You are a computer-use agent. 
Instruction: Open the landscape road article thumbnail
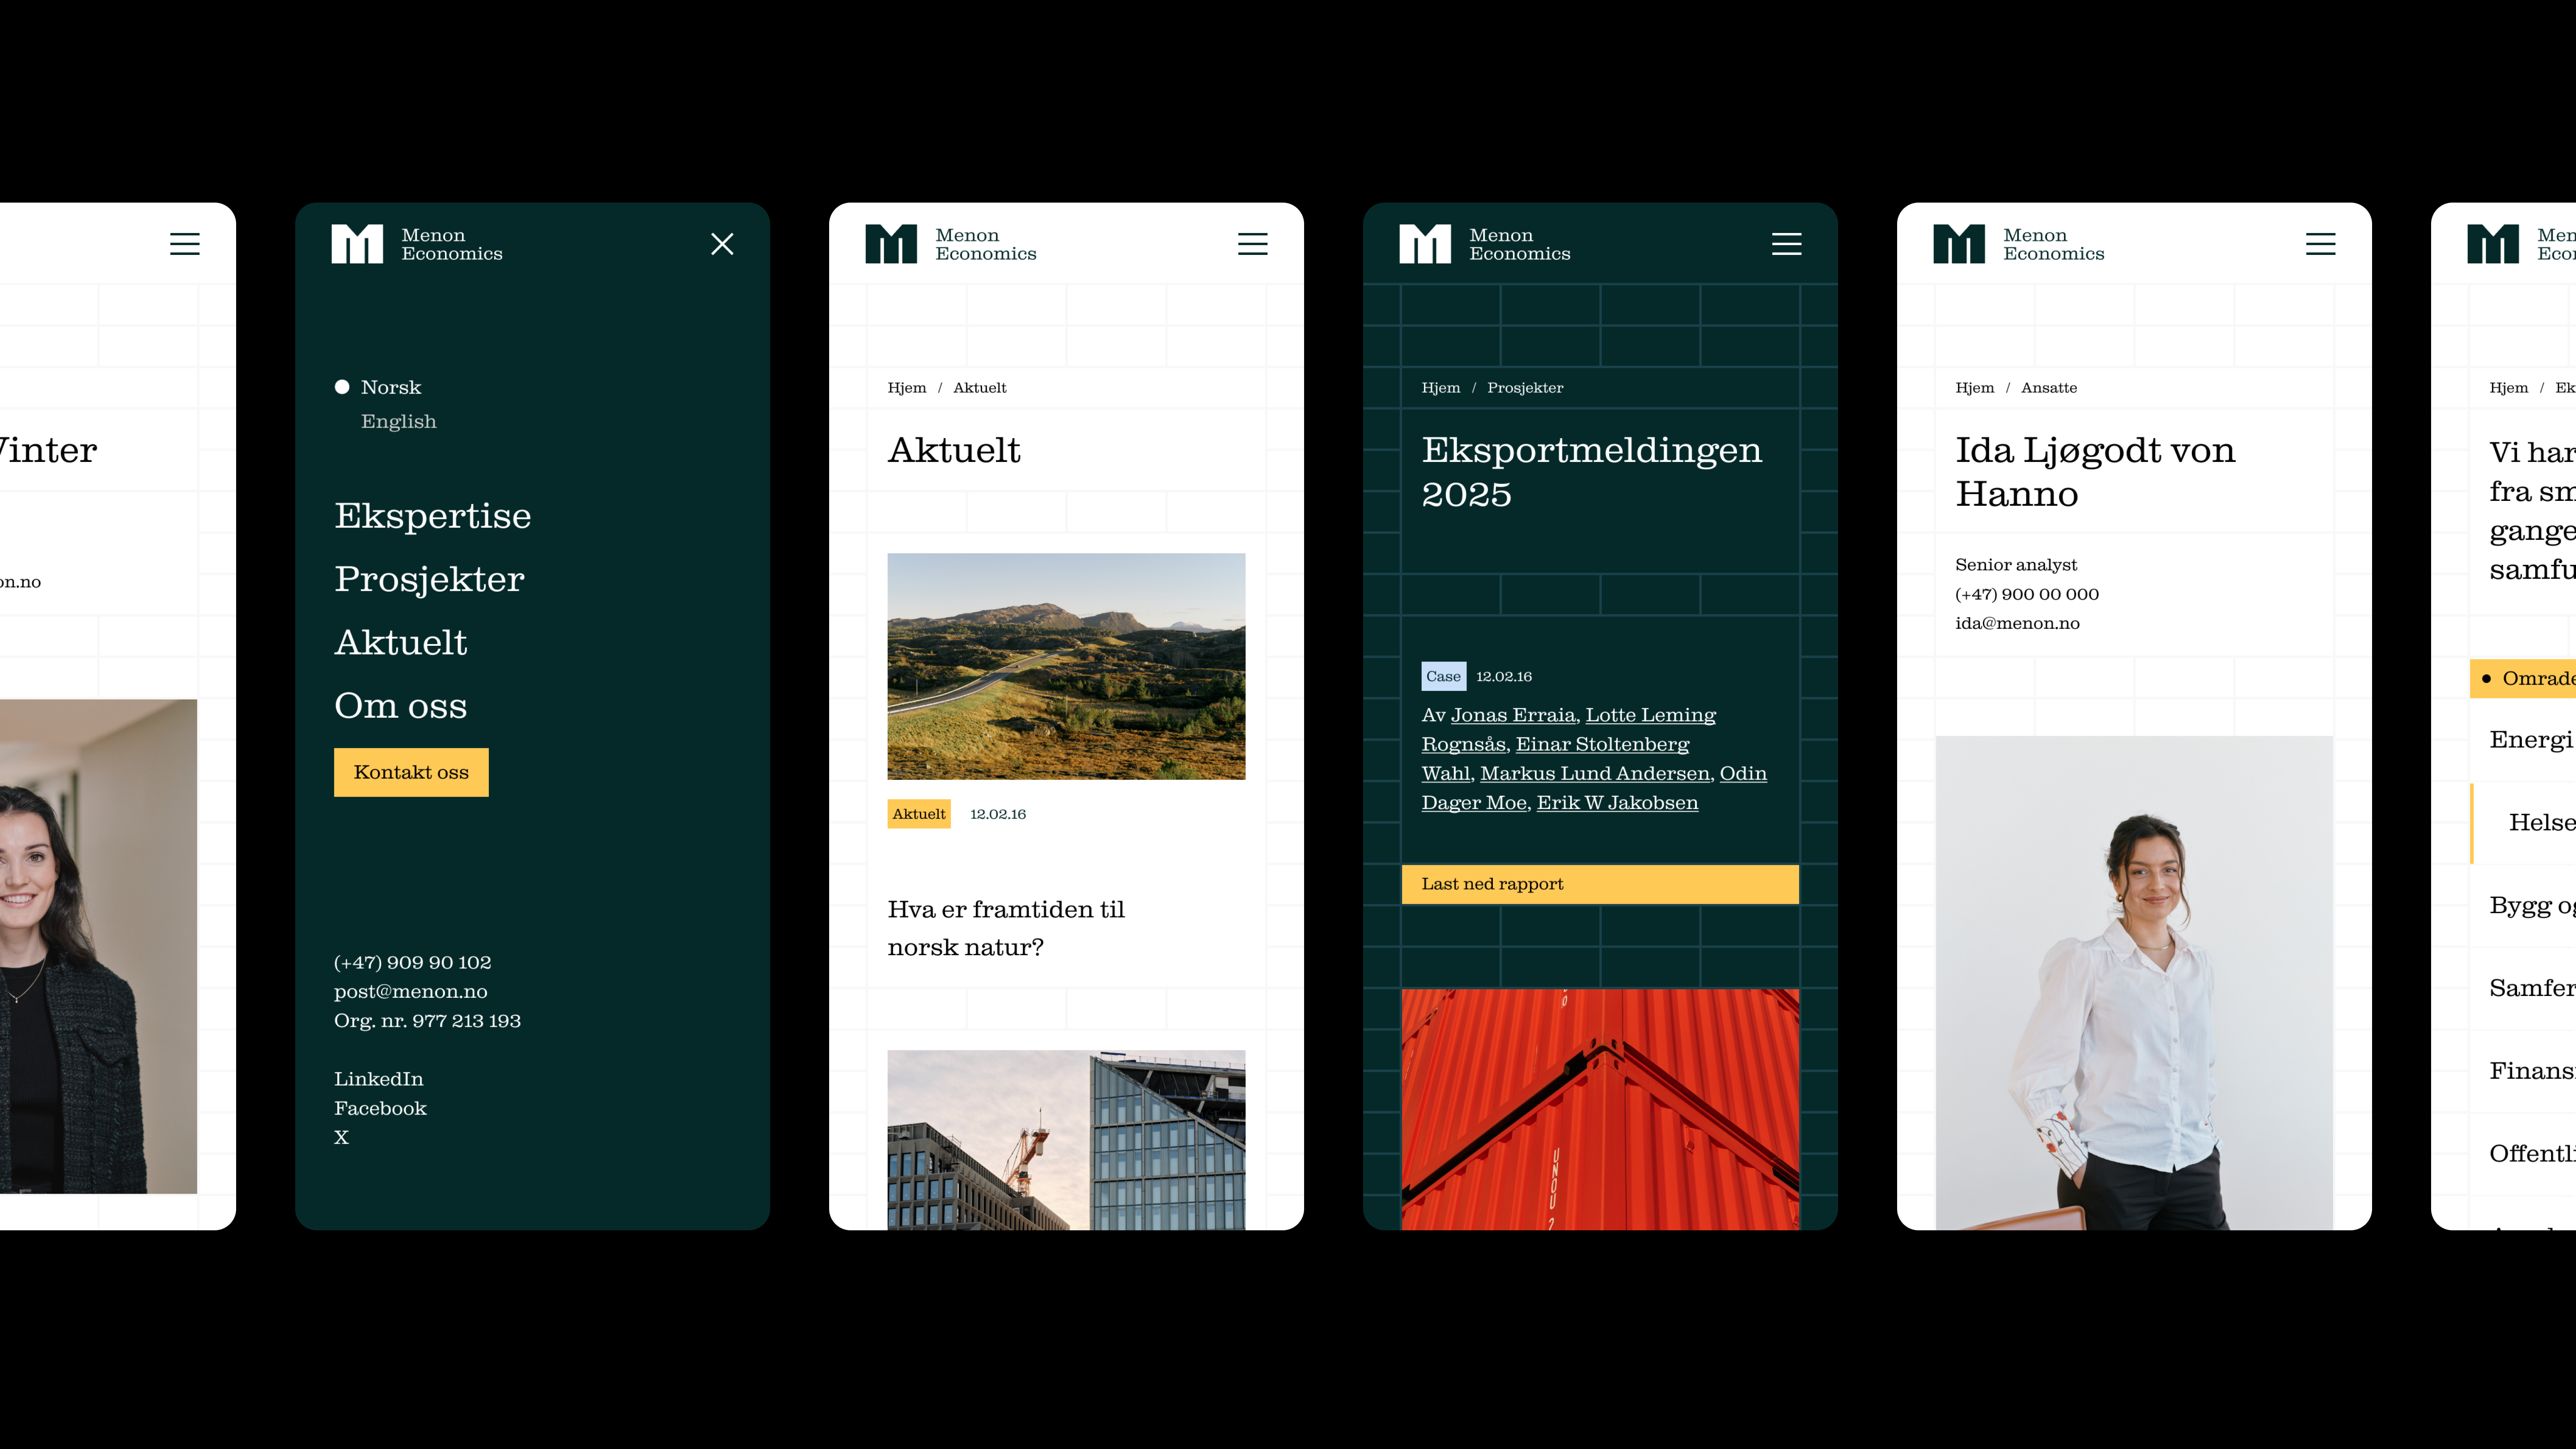tap(1066, 666)
